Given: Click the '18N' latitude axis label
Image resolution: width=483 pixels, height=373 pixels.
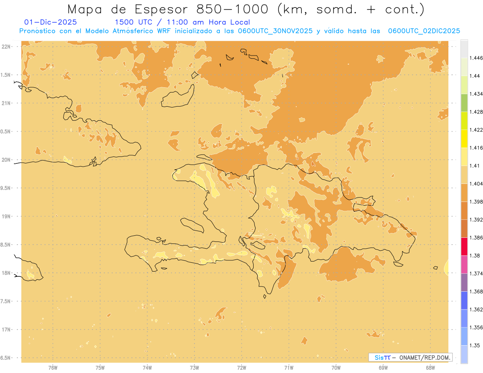Looking at the screenshot, I should click(6, 273).
